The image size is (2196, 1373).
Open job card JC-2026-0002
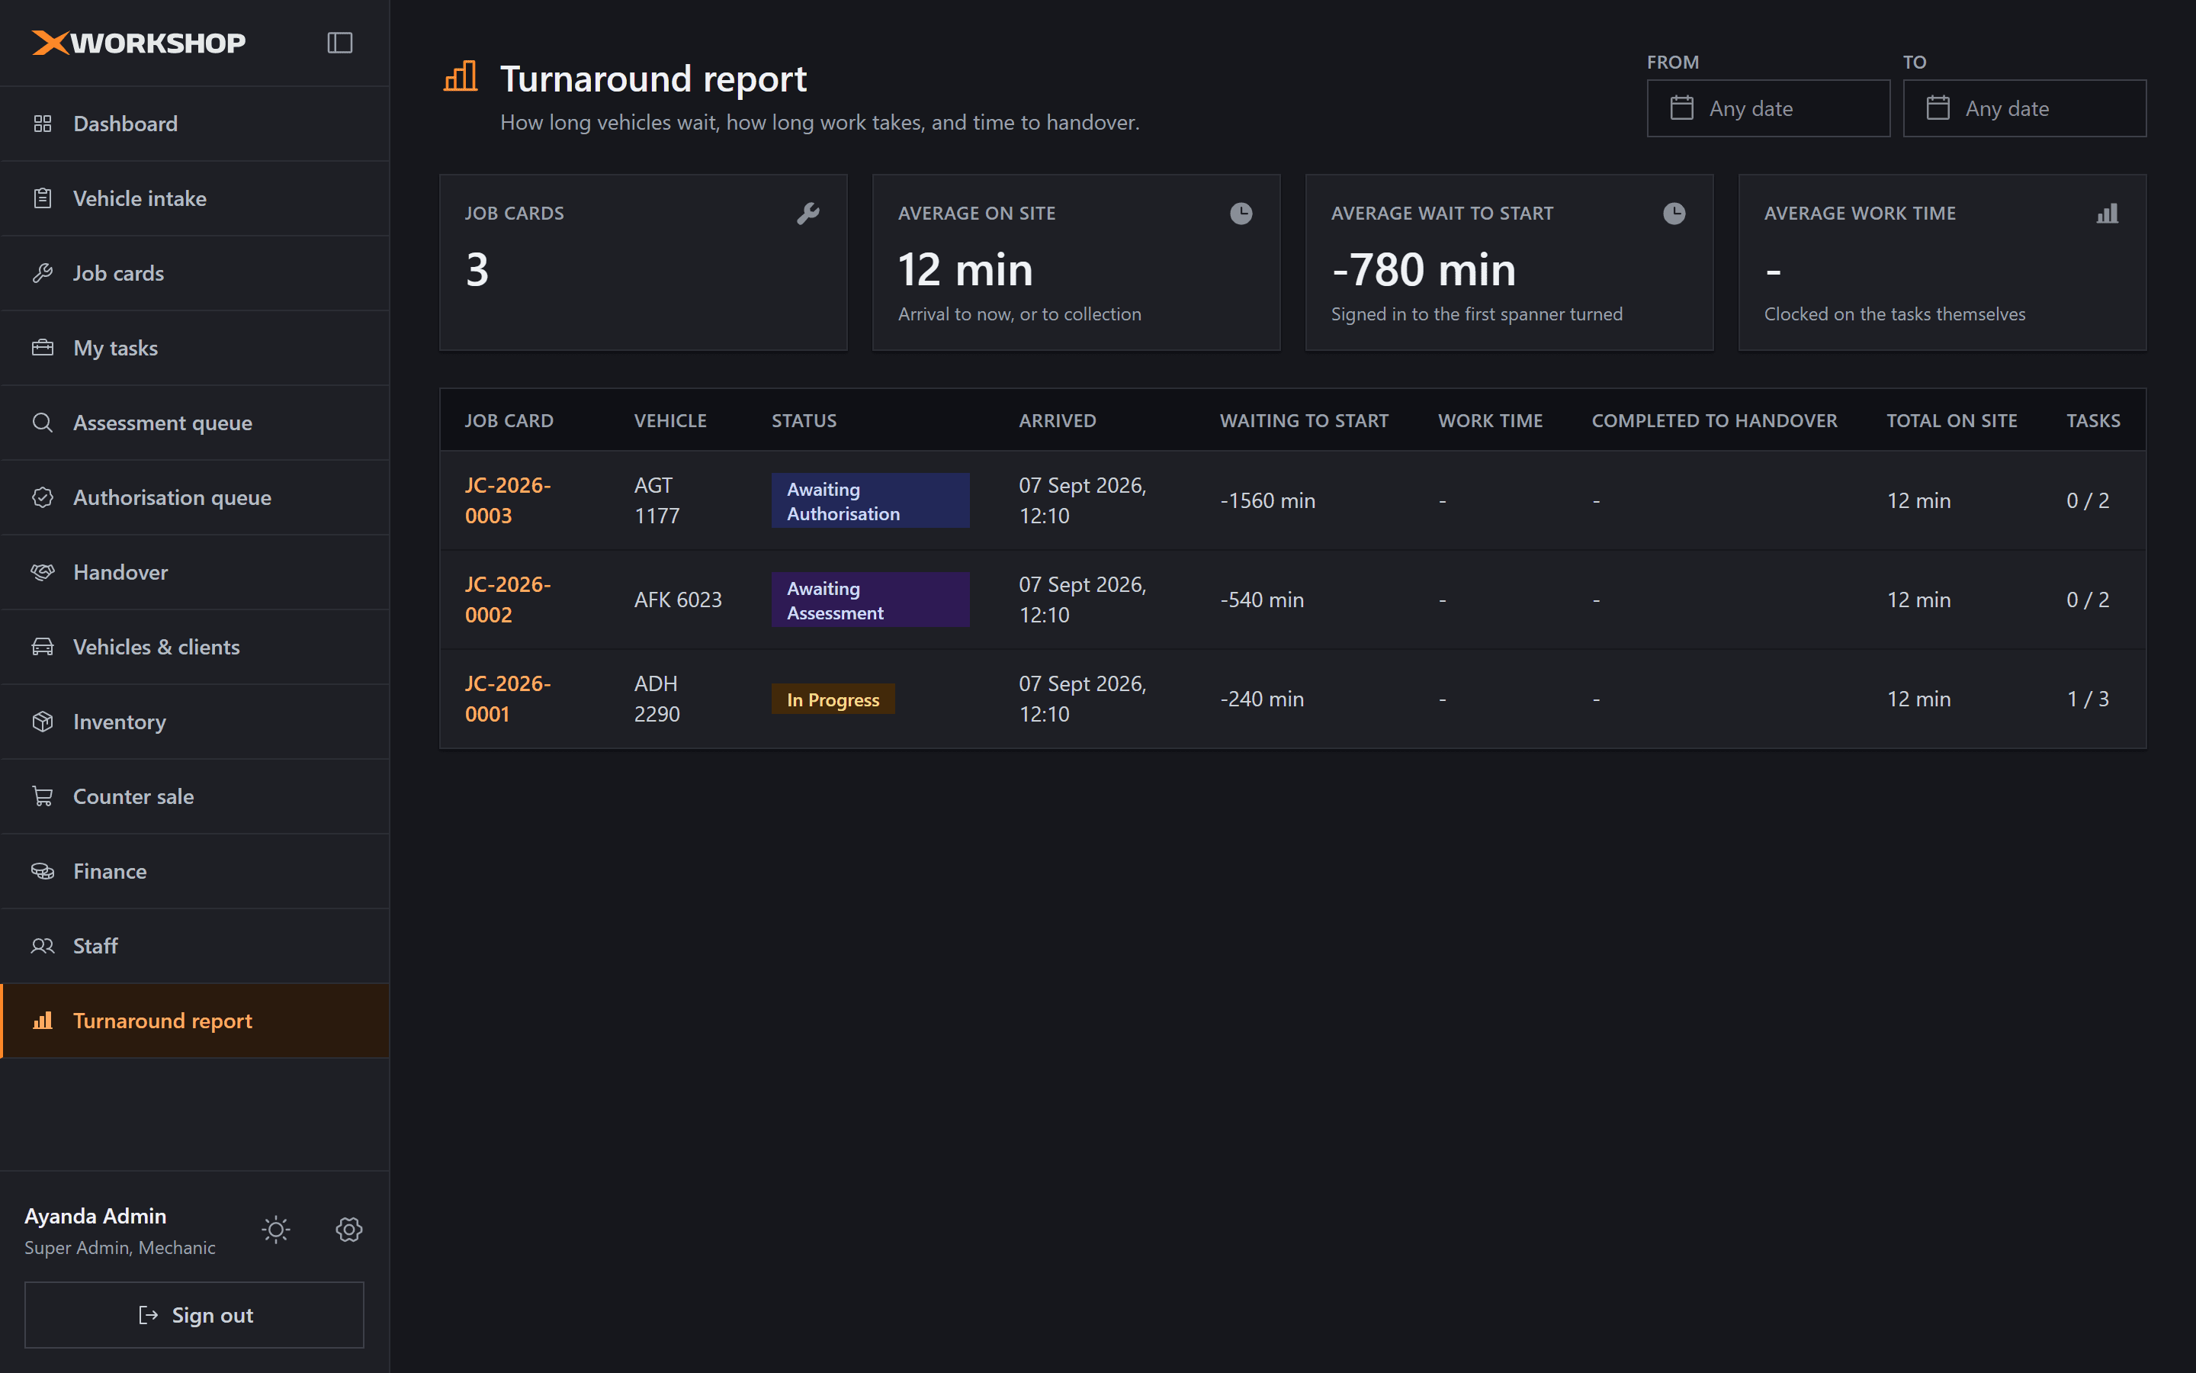pyautogui.click(x=508, y=600)
